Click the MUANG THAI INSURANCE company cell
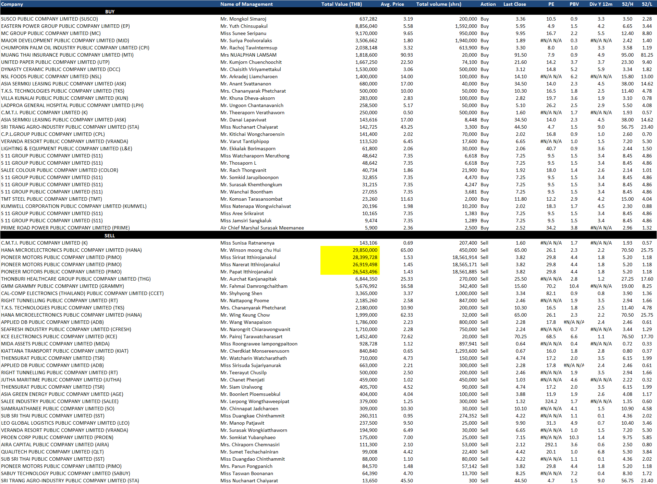 point(67,55)
